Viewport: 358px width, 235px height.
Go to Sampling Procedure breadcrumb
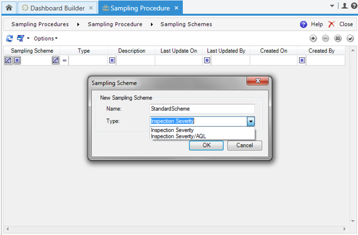point(115,24)
